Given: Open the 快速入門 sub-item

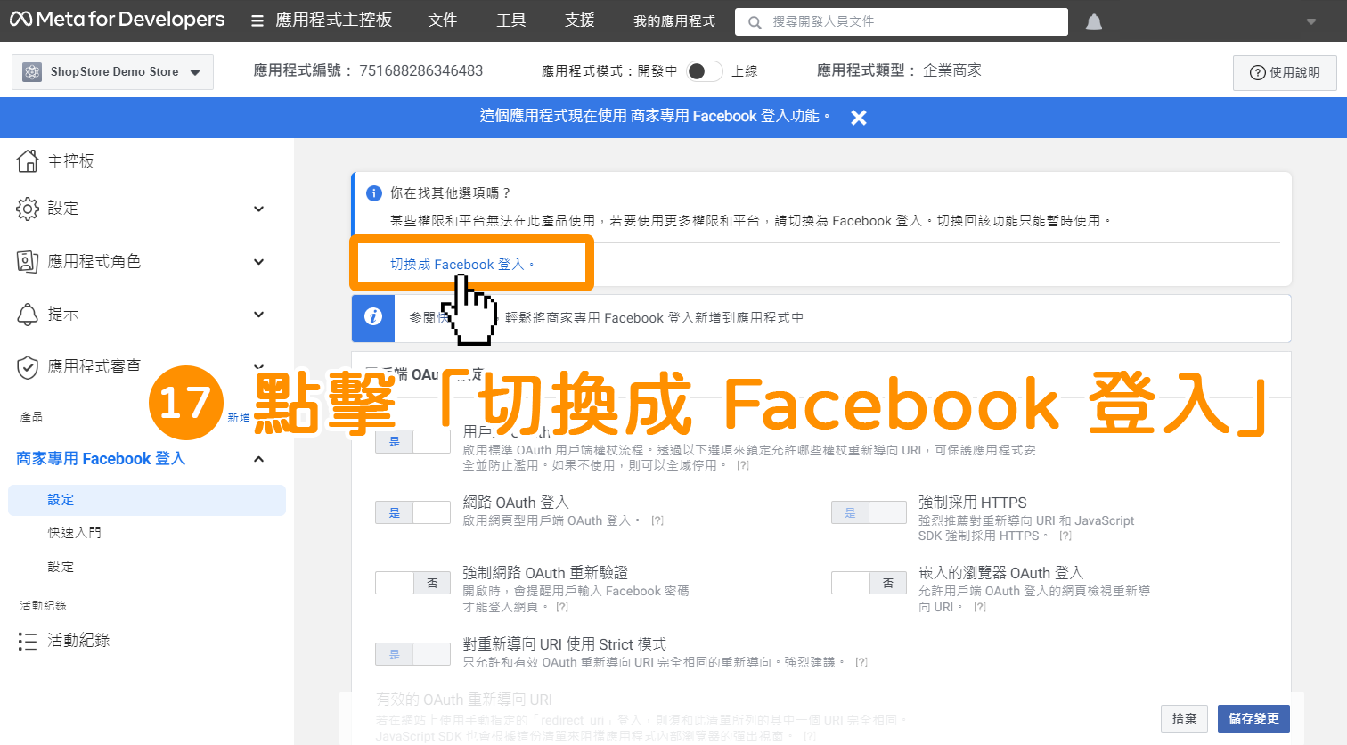Looking at the screenshot, I should click(x=75, y=532).
